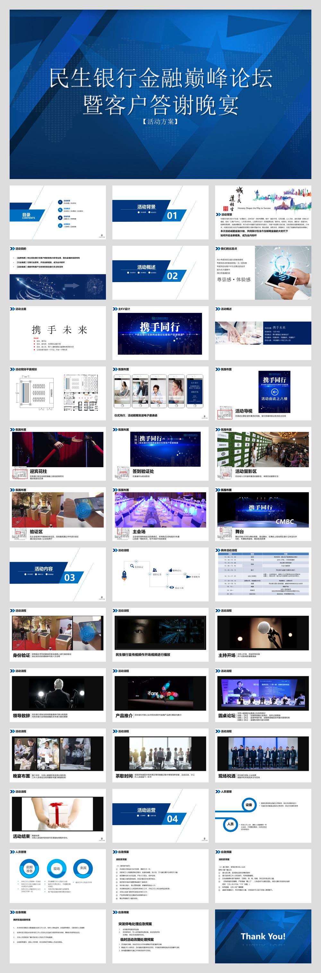Open the 活动运营 04 section slide
321x973 pixels.
pos(160,815)
